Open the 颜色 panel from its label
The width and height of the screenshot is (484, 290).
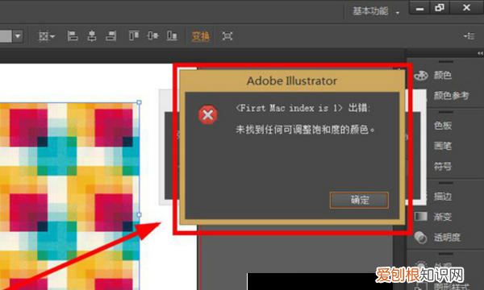(x=443, y=75)
